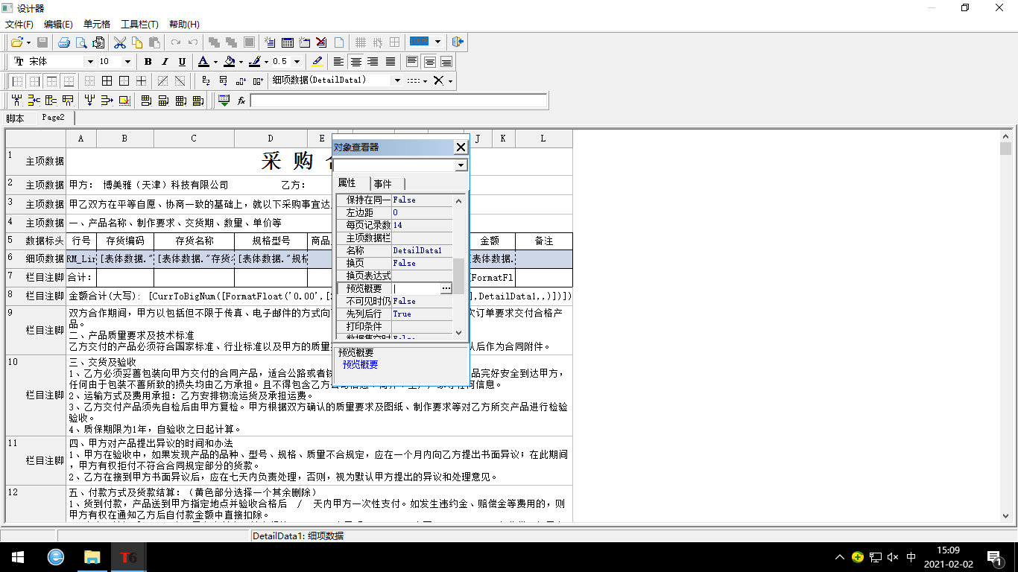The width and height of the screenshot is (1018, 572).
Task: Pick font color with A icon
Action: pos(203,61)
